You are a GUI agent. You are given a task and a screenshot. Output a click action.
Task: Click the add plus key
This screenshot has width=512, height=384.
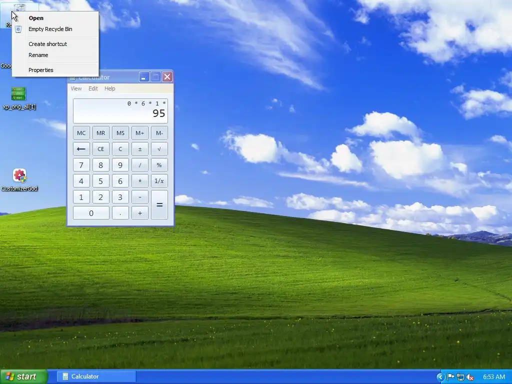(140, 213)
